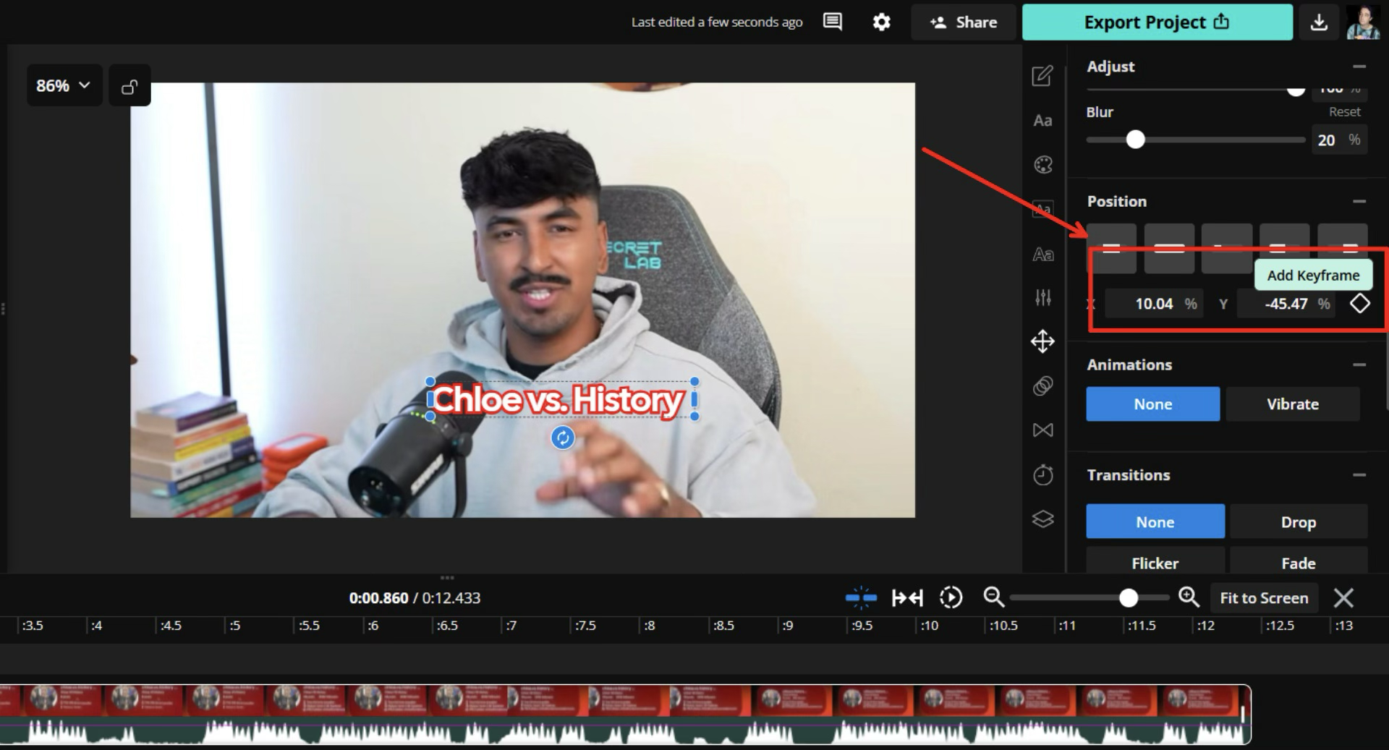This screenshot has height=750, width=1389.
Task: Zoom in the timeline
Action: pyautogui.click(x=1189, y=597)
